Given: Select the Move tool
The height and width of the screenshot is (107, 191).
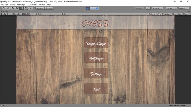Looking at the screenshot, I should (8, 8).
